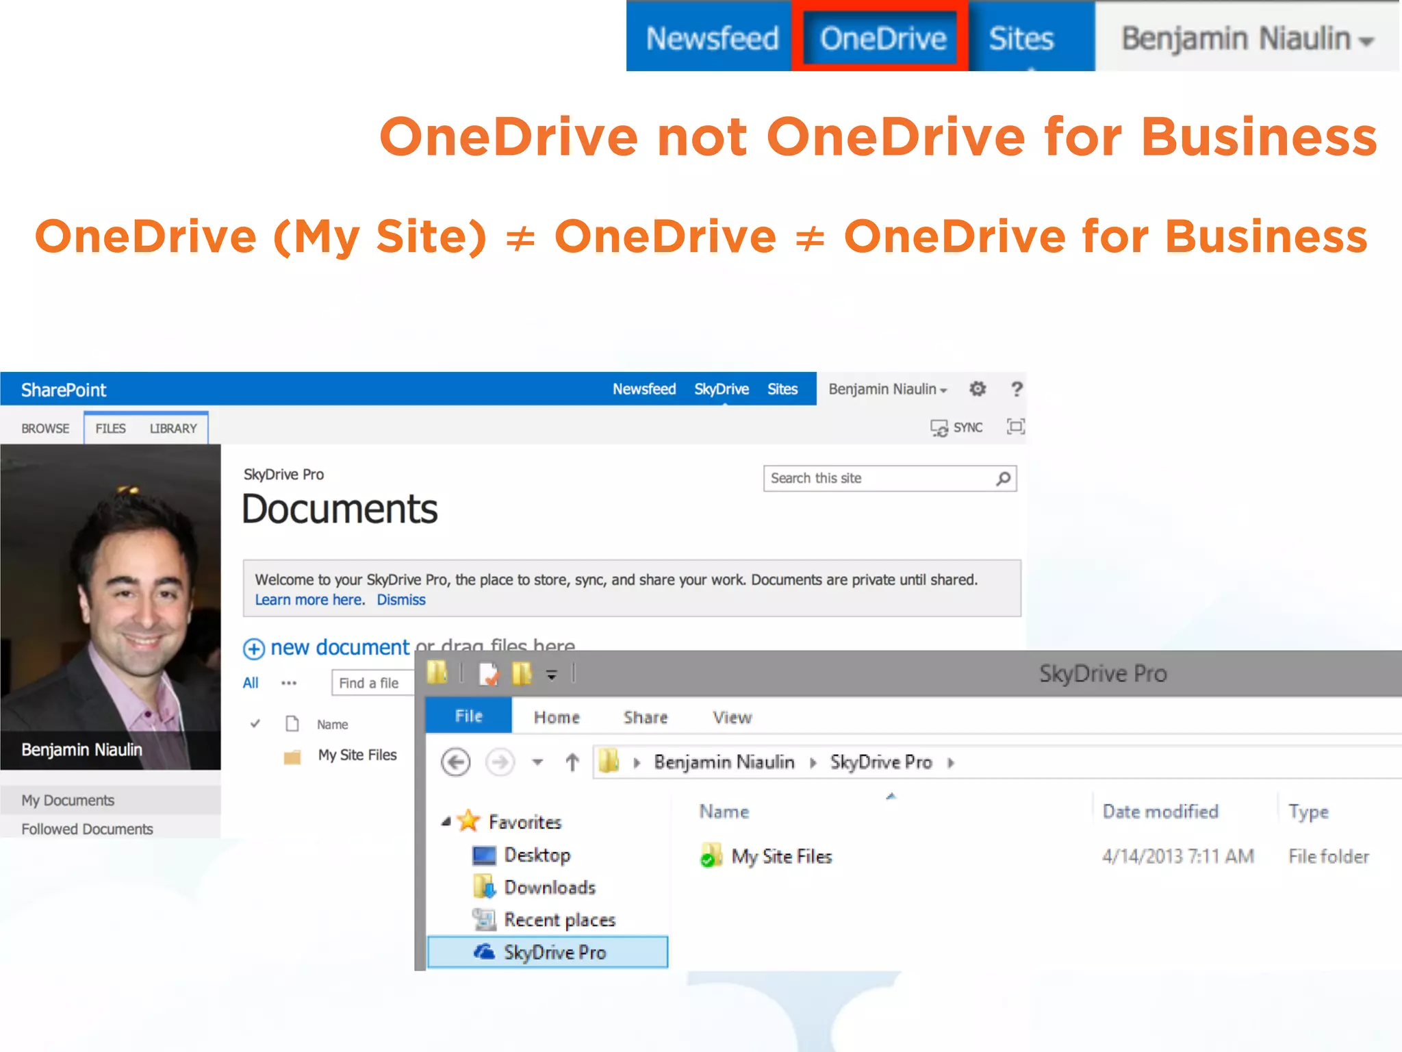Open the My Site Files folder in SharePoint
This screenshot has width=1402, height=1052.
point(357,755)
